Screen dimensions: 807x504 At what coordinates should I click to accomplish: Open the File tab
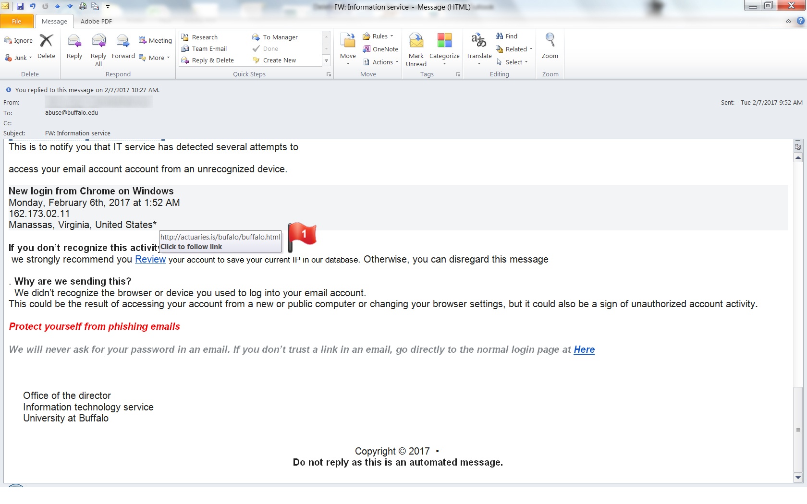17,21
